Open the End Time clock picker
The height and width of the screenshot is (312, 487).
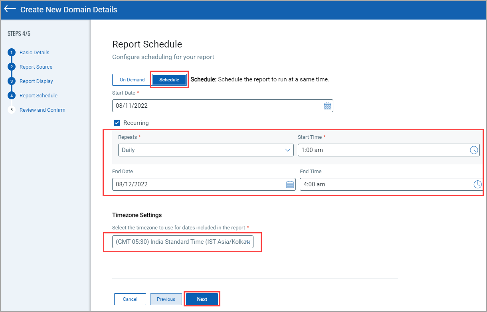pos(477,184)
